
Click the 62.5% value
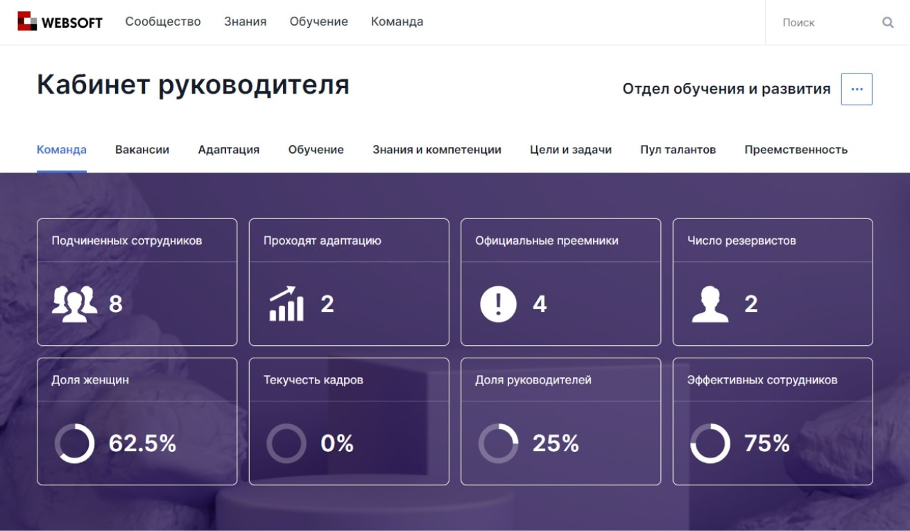point(143,443)
